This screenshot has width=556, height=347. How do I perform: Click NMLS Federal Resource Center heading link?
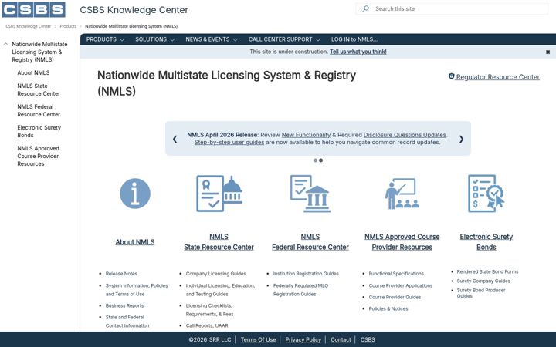[310, 242]
